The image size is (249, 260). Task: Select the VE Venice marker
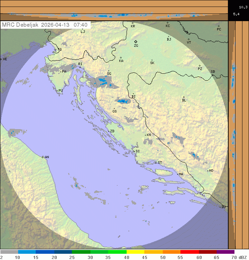[x=1, y=59]
